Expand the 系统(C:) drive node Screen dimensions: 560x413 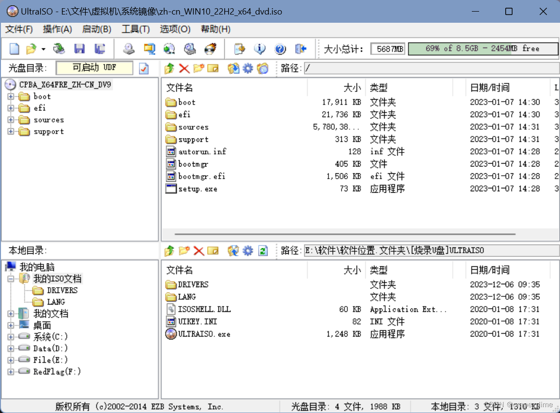point(11,337)
